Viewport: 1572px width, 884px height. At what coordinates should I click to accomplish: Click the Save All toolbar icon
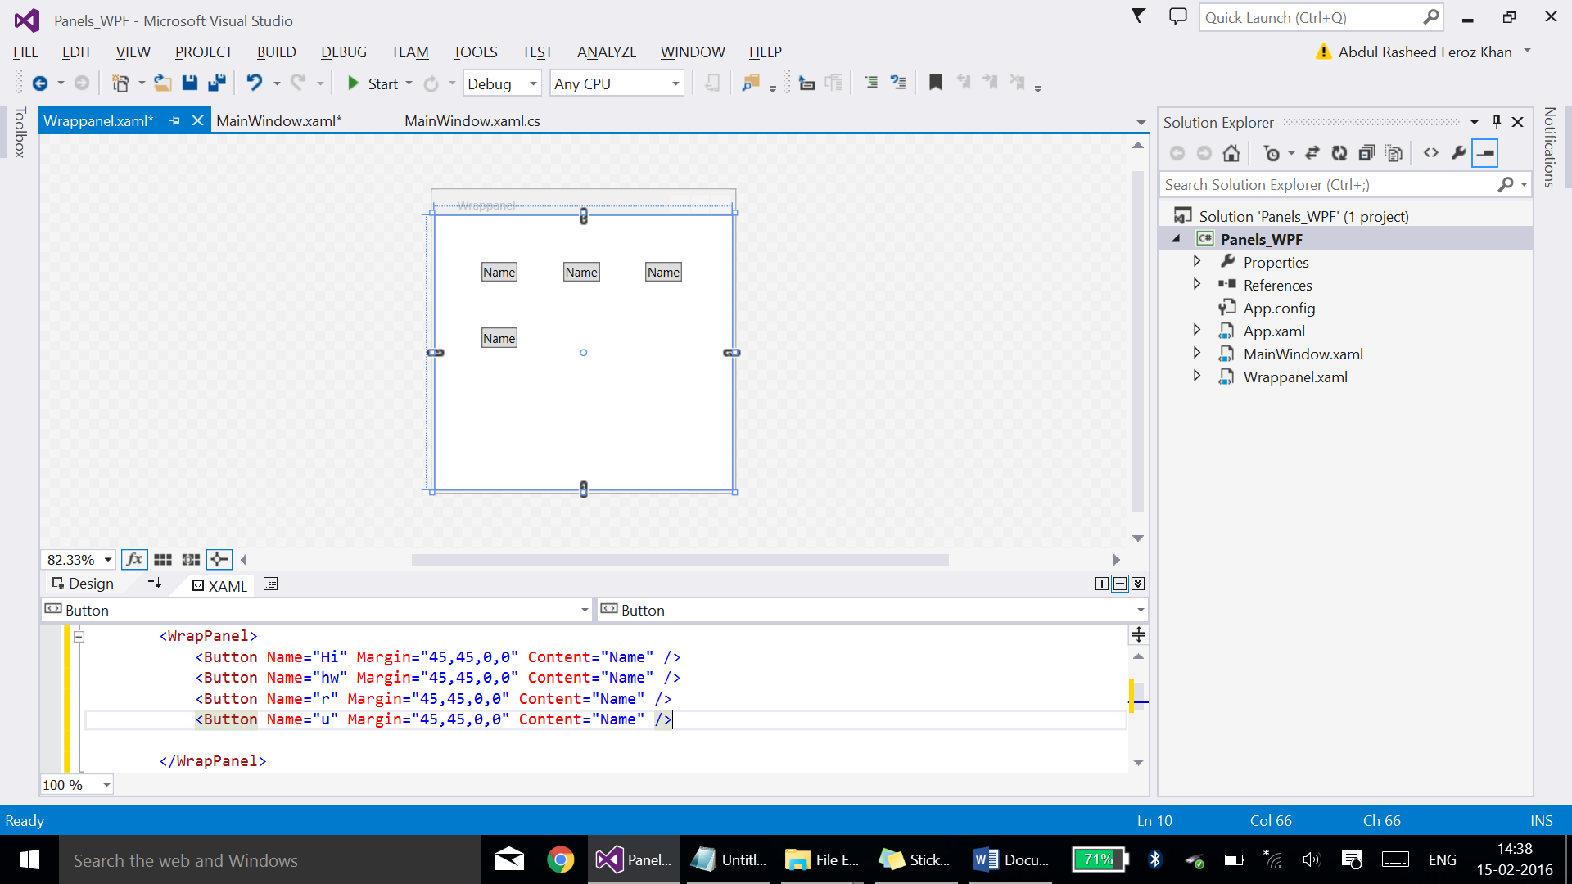[217, 83]
